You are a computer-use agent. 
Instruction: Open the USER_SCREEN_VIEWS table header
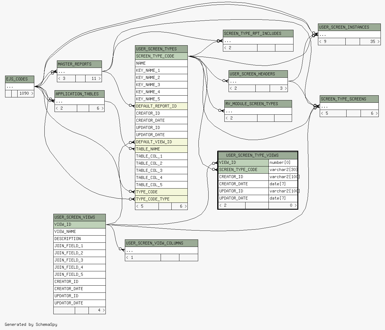click(80, 217)
